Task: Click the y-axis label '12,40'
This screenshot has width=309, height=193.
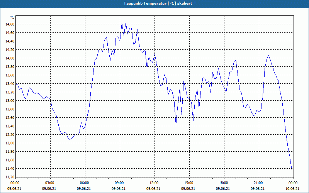Action: pos(10,126)
